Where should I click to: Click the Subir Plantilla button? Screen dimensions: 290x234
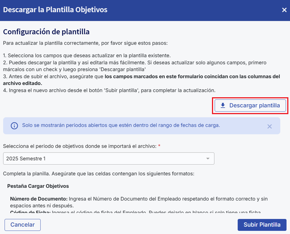[x=262, y=225]
